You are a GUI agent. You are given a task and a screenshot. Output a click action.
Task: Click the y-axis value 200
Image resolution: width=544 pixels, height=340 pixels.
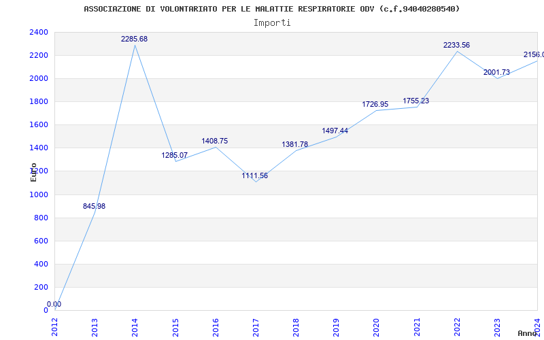[x=41, y=288]
